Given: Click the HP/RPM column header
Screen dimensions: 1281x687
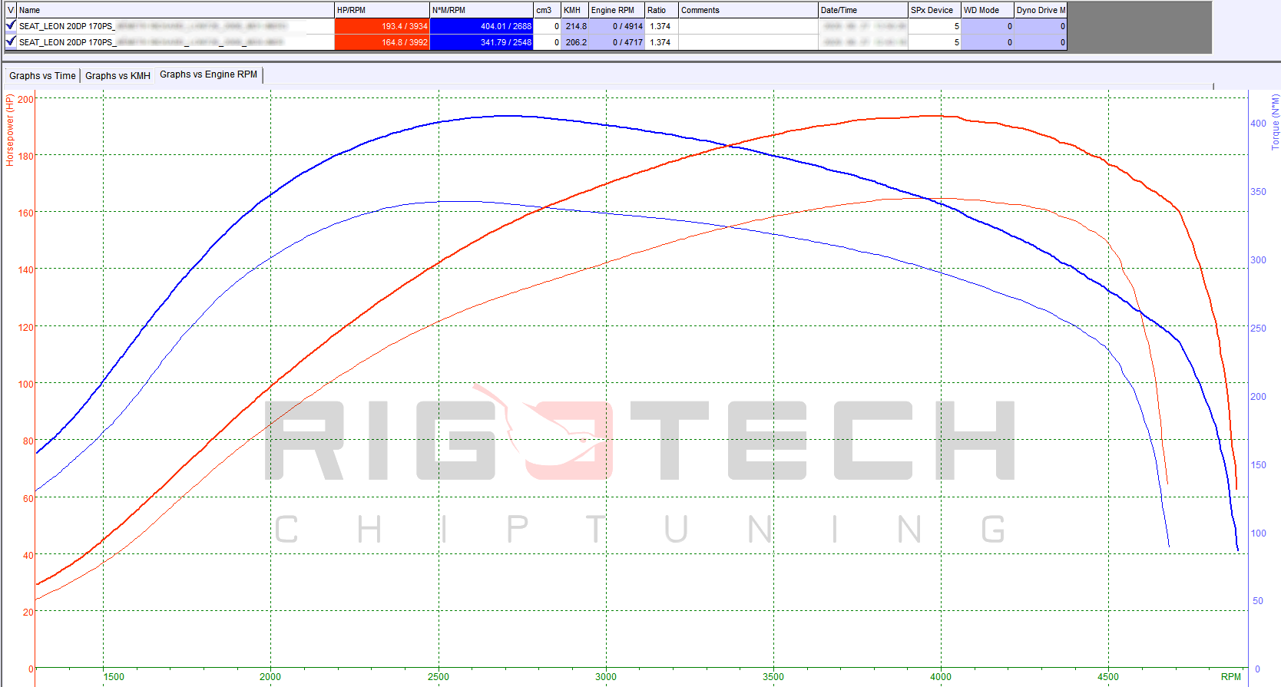Looking at the screenshot, I should click(x=382, y=10).
